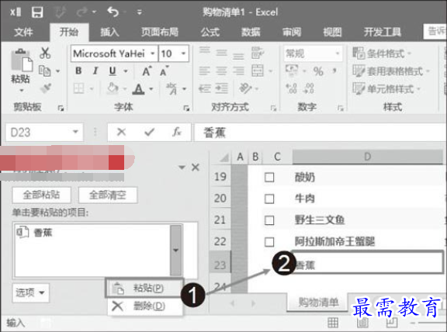Click Merge and Center cells icon
The image size is (447, 332).
click(258, 71)
